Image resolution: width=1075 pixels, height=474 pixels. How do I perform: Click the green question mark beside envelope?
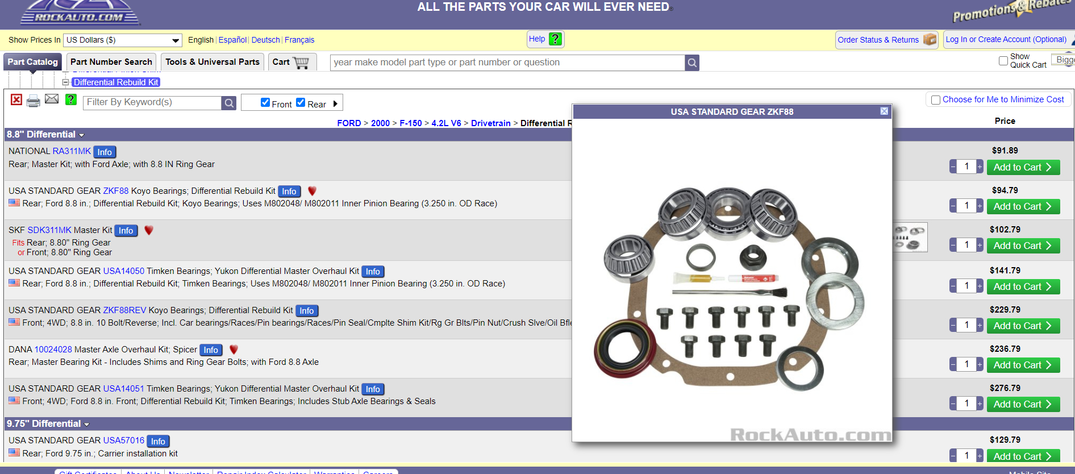pyautogui.click(x=71, y=99)
